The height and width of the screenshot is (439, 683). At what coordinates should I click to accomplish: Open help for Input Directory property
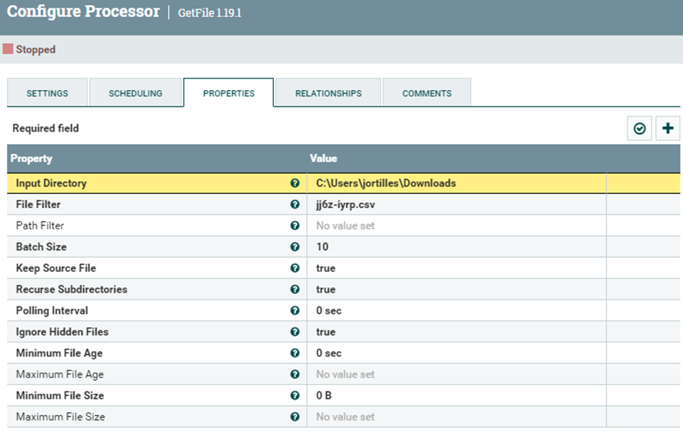[x=295, y=183]
